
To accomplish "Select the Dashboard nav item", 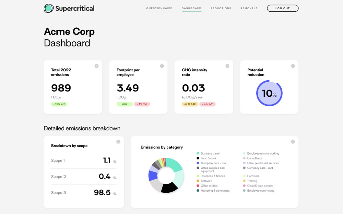I will click(191, 8).
